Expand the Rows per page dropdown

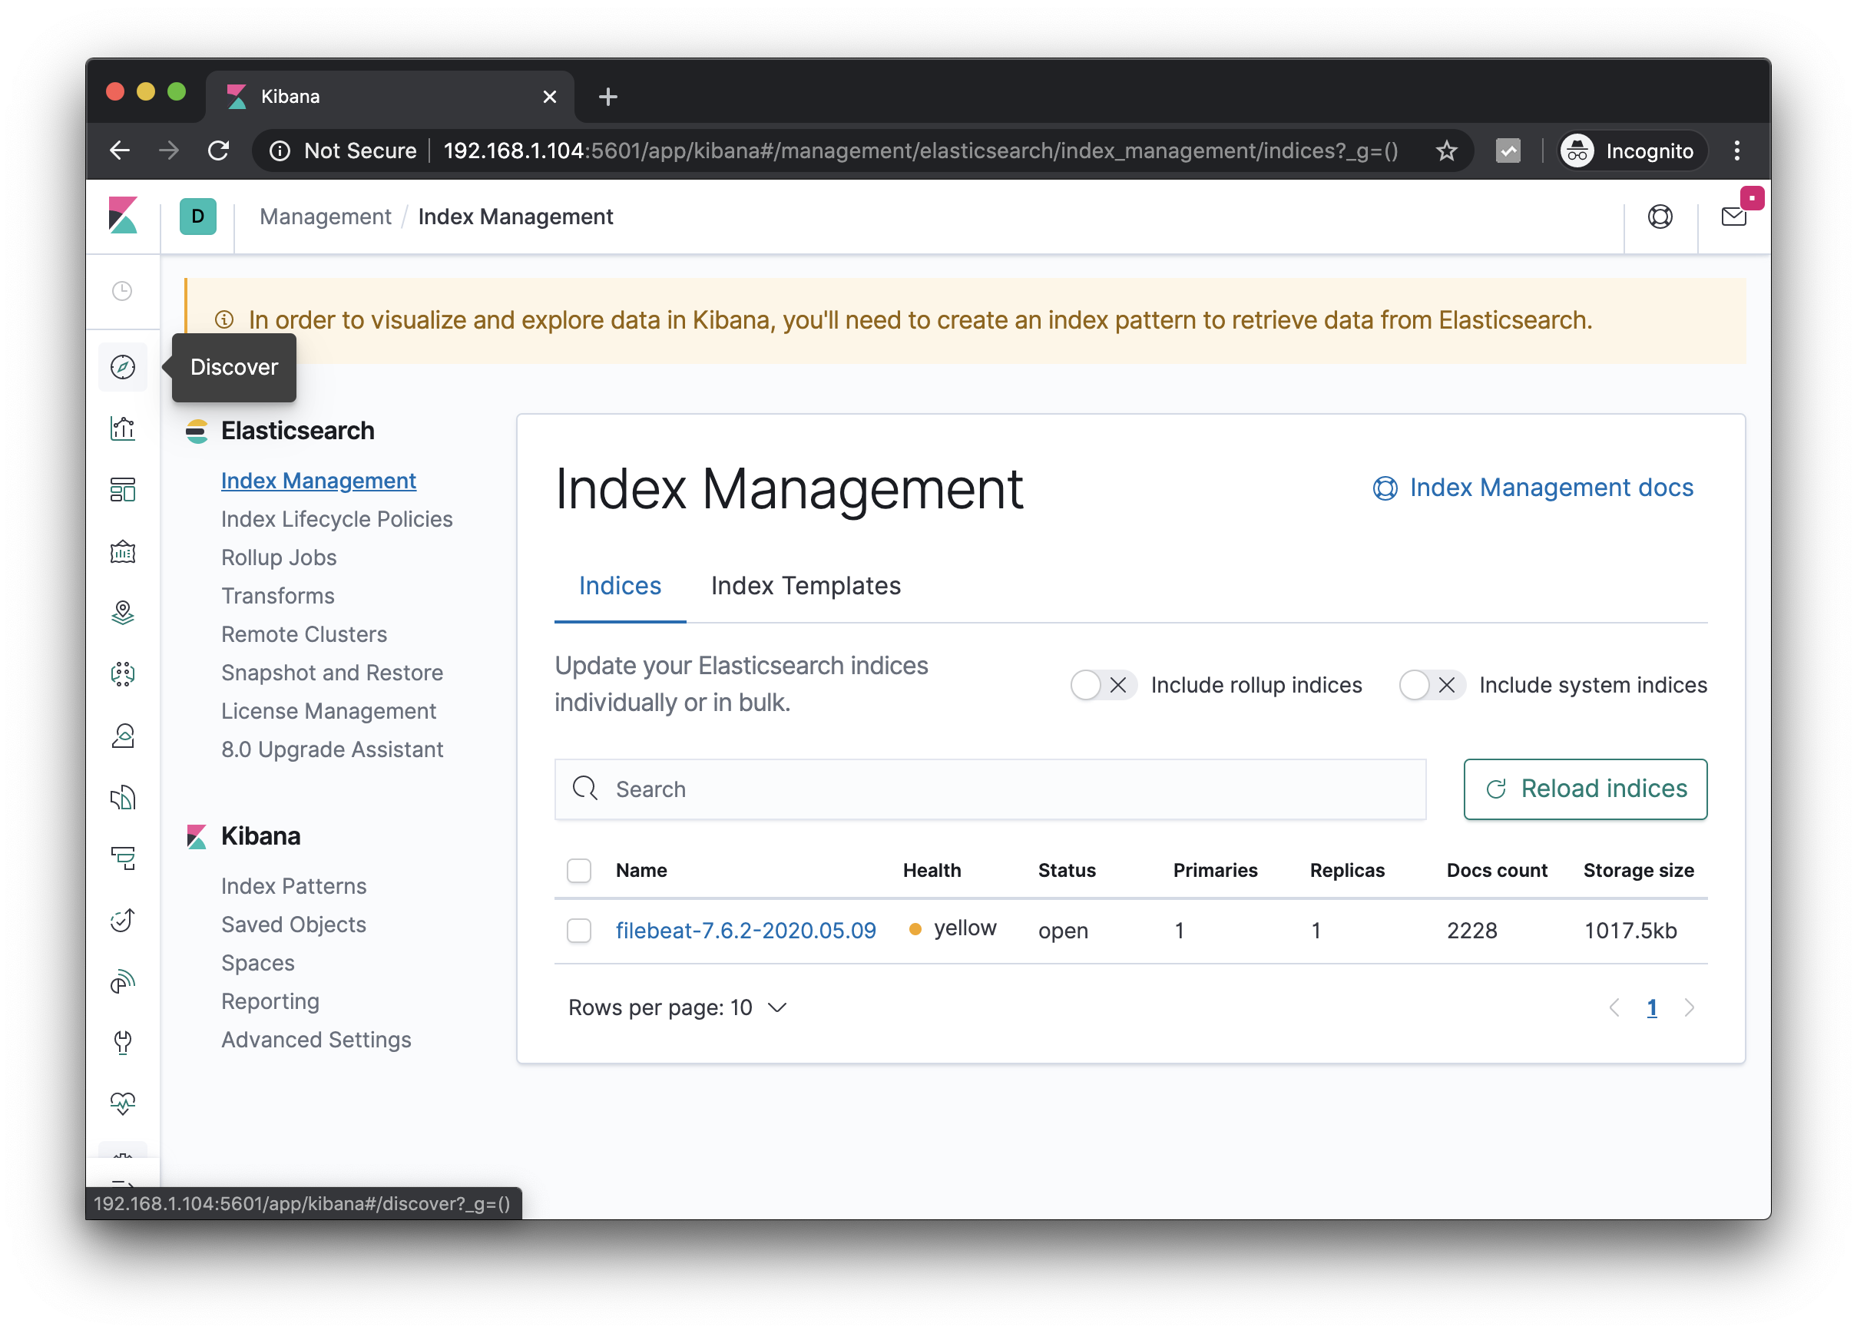677,1007
